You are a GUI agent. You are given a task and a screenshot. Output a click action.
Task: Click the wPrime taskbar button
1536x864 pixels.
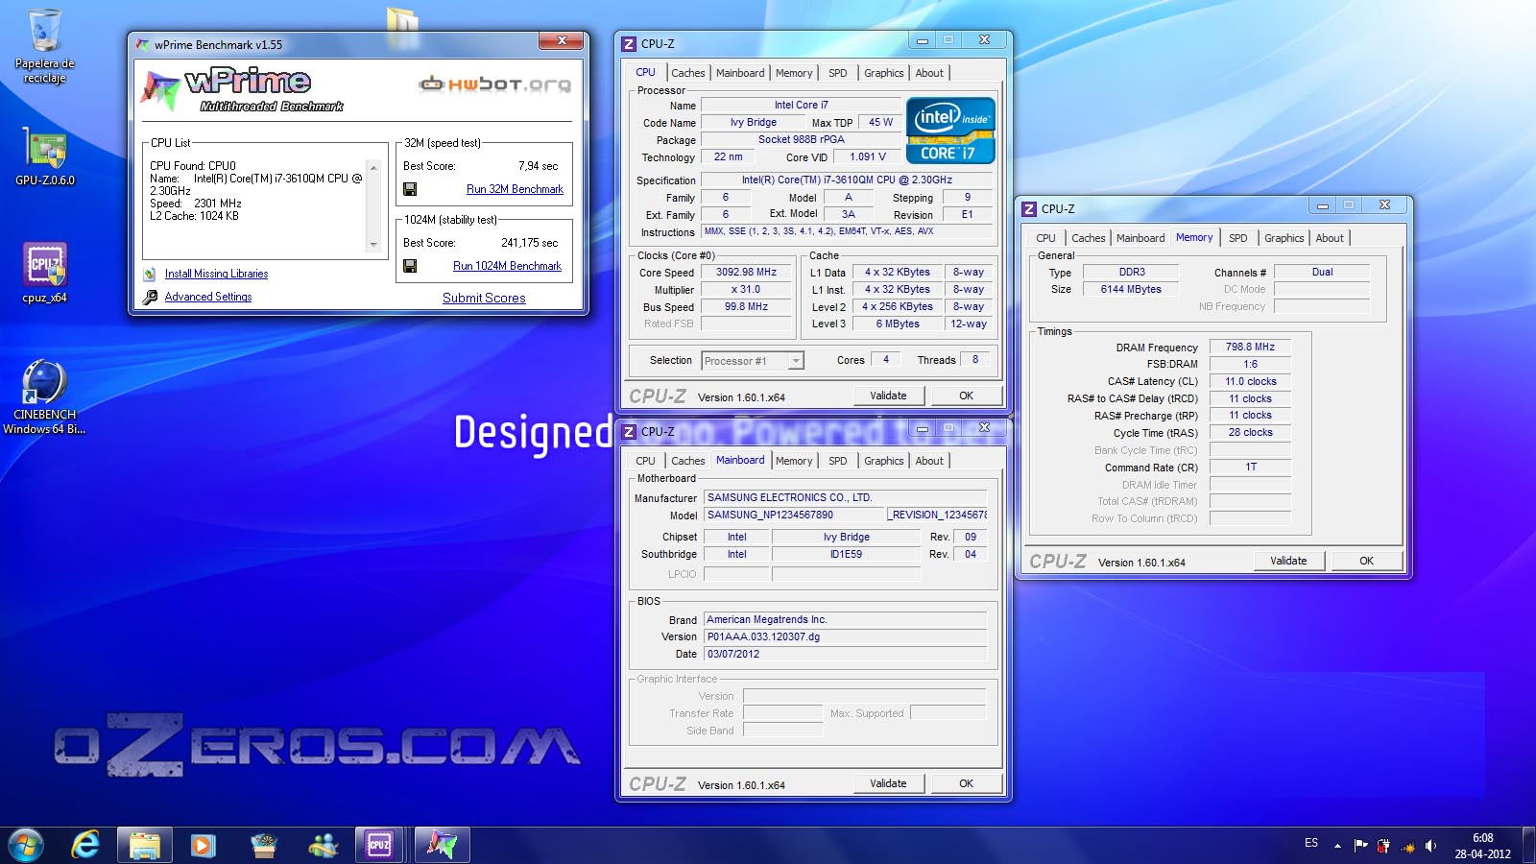pyautogui.click(x=443, y=845)
